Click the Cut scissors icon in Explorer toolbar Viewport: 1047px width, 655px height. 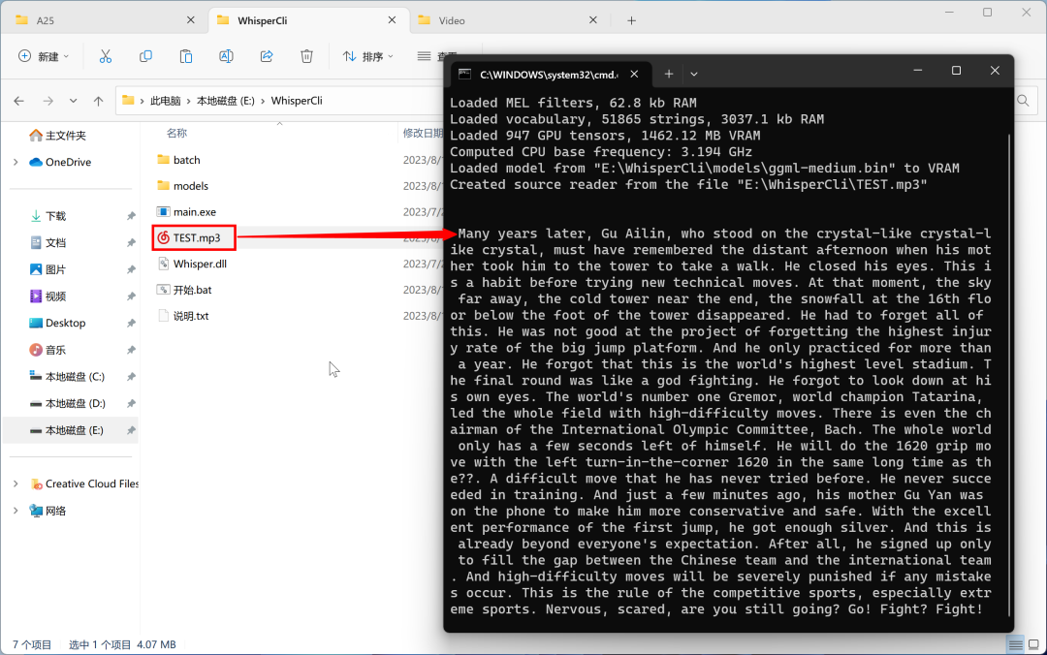pyautogui.click(x=106, y=57)
